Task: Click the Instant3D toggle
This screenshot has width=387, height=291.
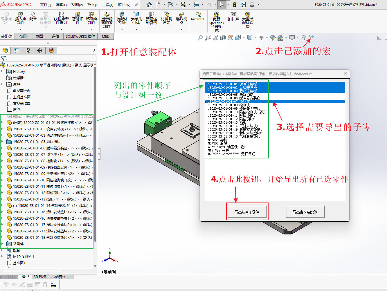Action: click(198, 16)
